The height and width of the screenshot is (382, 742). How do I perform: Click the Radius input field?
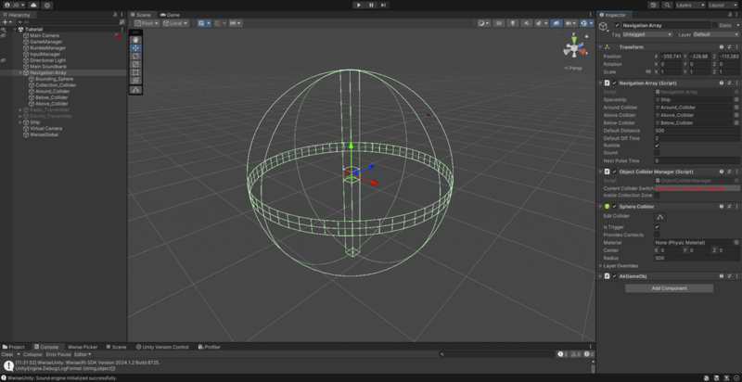[697, 258]
